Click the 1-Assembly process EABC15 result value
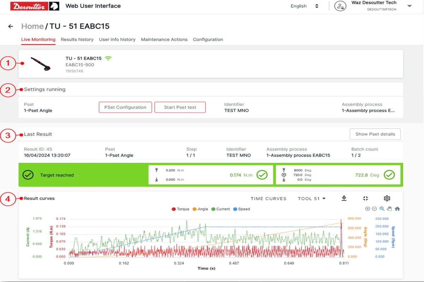The width and height of the screenshot is (424, 282). (298, 155)
